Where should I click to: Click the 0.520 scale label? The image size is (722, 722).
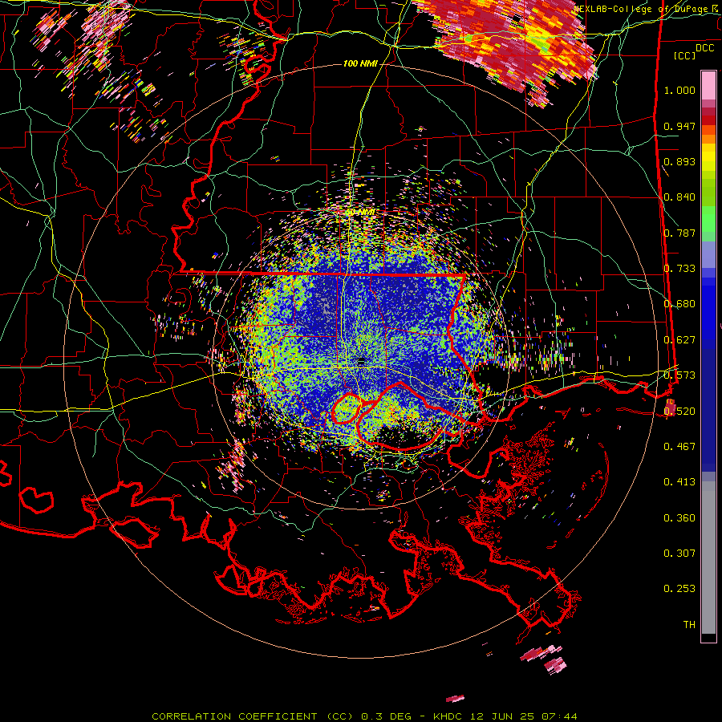[x=679, y=412]
